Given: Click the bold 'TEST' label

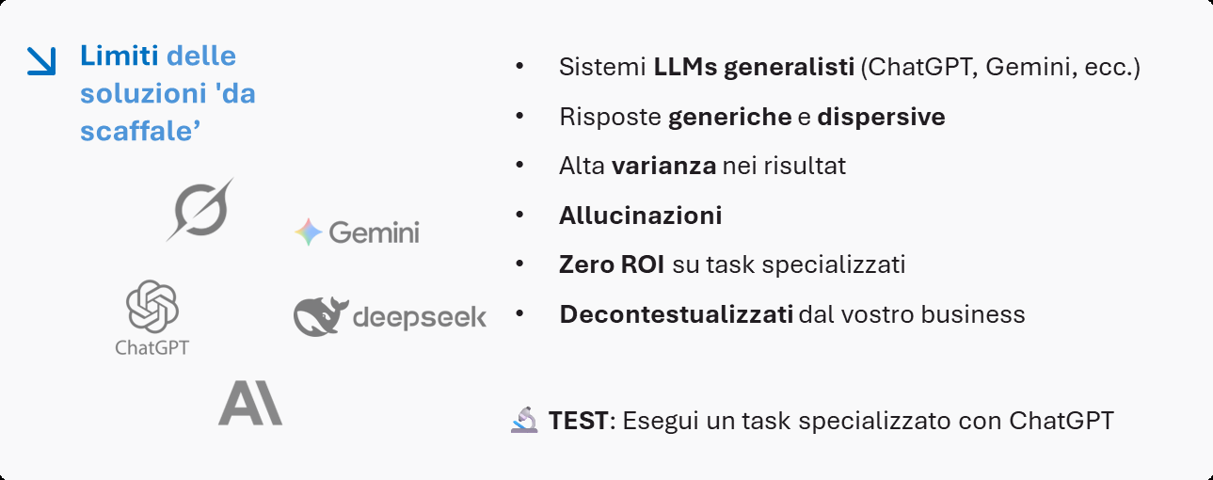Looking at the screenshot, I should 578,421.
